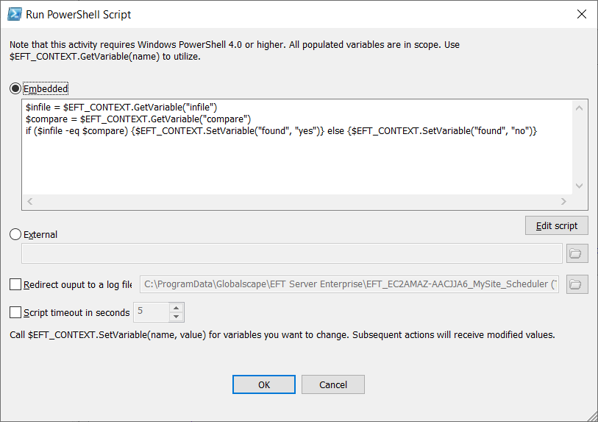
Task: Confirm dialog with OK button
Action: (x=264, y=384)
